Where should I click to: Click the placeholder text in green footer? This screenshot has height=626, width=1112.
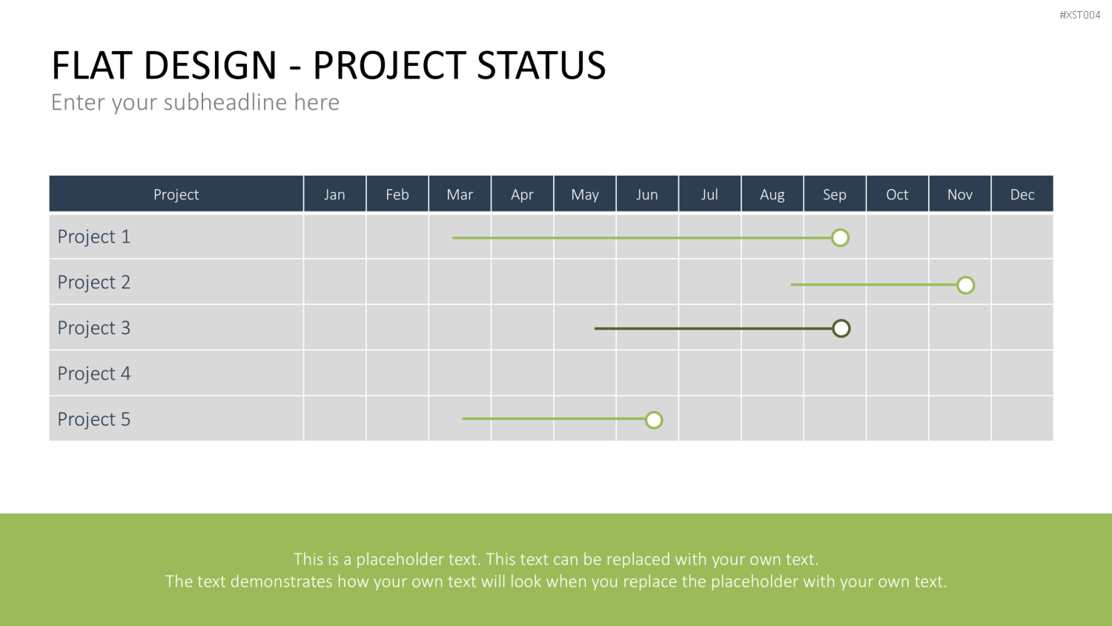coord(556,570)
